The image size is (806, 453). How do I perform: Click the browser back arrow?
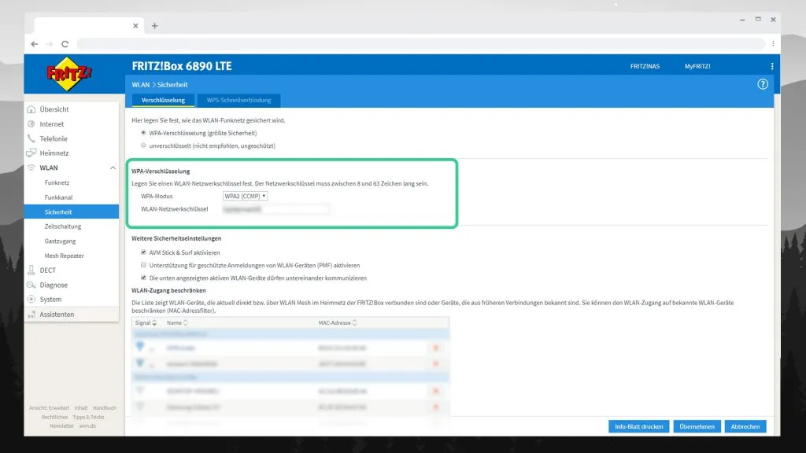[x=35, y=44]
